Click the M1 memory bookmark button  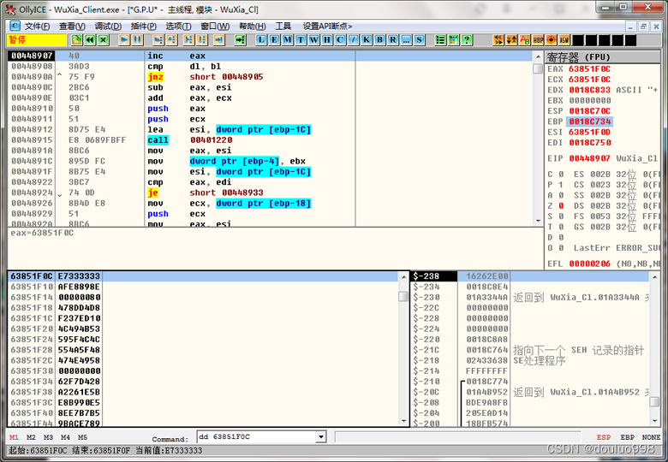click(14, 437)
